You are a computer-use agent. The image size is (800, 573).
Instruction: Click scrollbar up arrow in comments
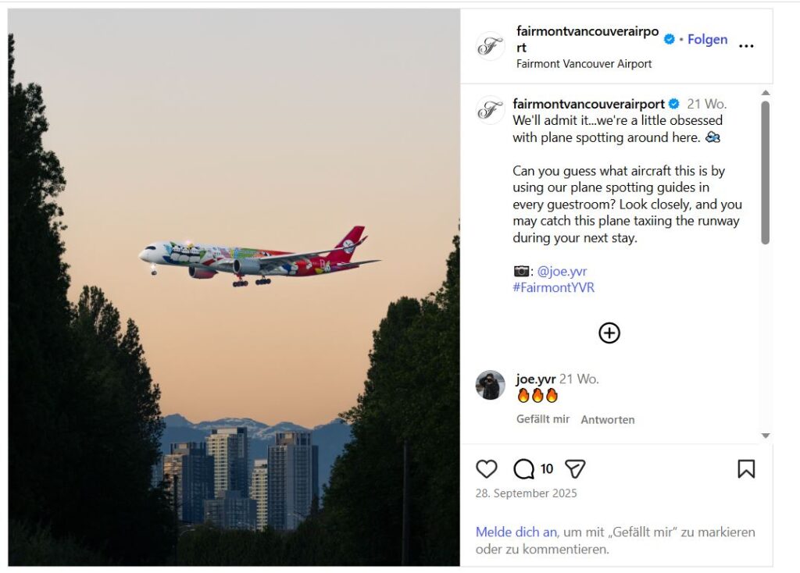point(766,93)
